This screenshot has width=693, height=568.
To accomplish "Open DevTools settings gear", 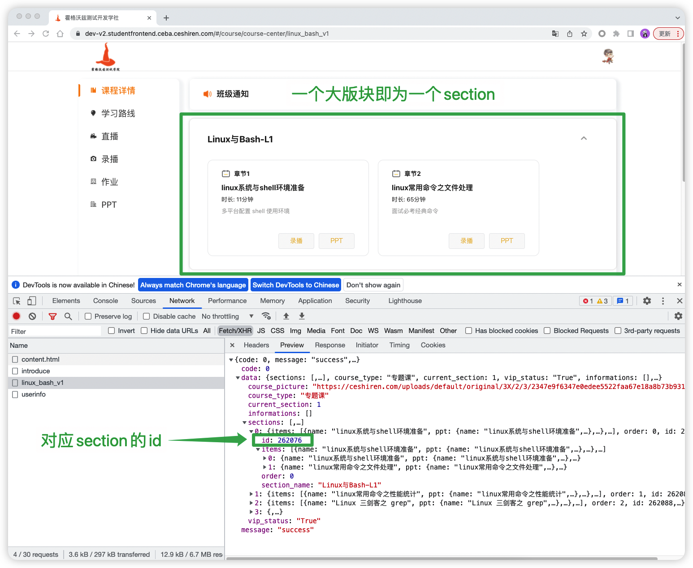I will (x=647, y=301).
